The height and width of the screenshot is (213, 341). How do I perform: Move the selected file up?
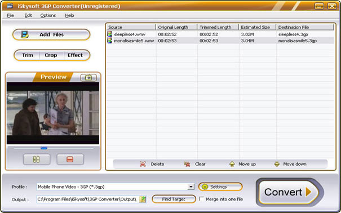pyautogui.click(x=242, y=164)
